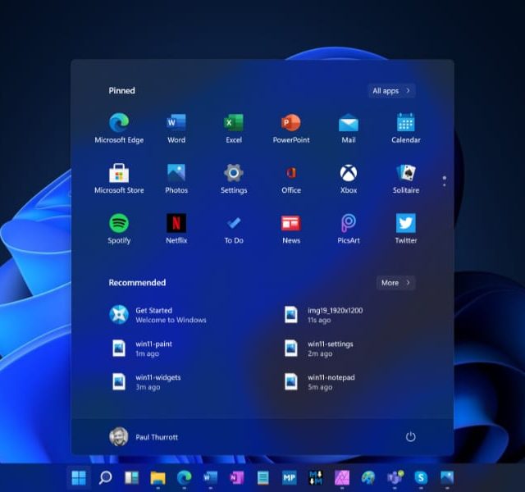This screenshot has width=525, height=492.
Task: Click the Search icon on the taskbar
Action: (105, 477)
